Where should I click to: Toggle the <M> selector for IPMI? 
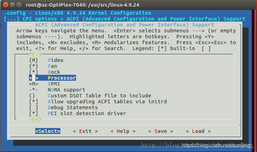(x=33, y=84)
